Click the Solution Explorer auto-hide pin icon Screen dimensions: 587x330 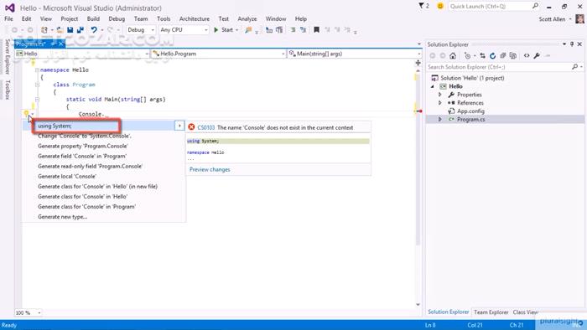(x=572, y=44)
